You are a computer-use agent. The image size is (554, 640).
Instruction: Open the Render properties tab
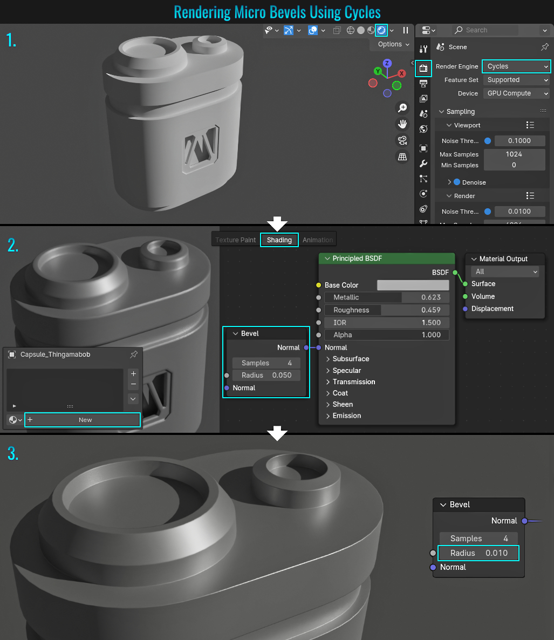423,68
